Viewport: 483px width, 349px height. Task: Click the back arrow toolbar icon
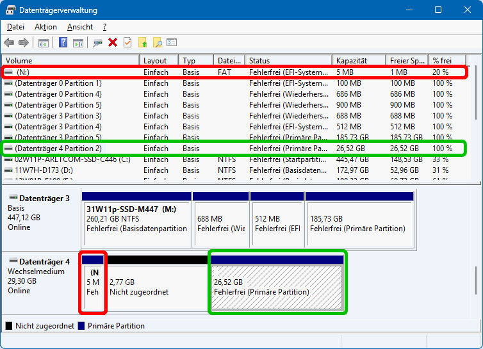tap(9, 43)
